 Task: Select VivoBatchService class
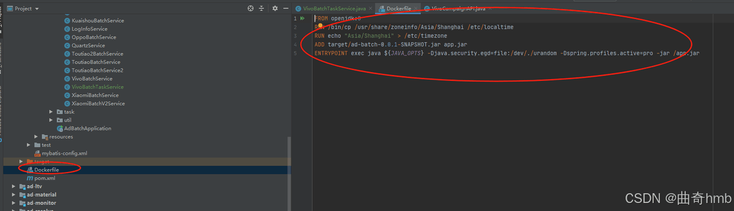pos(92,79)
